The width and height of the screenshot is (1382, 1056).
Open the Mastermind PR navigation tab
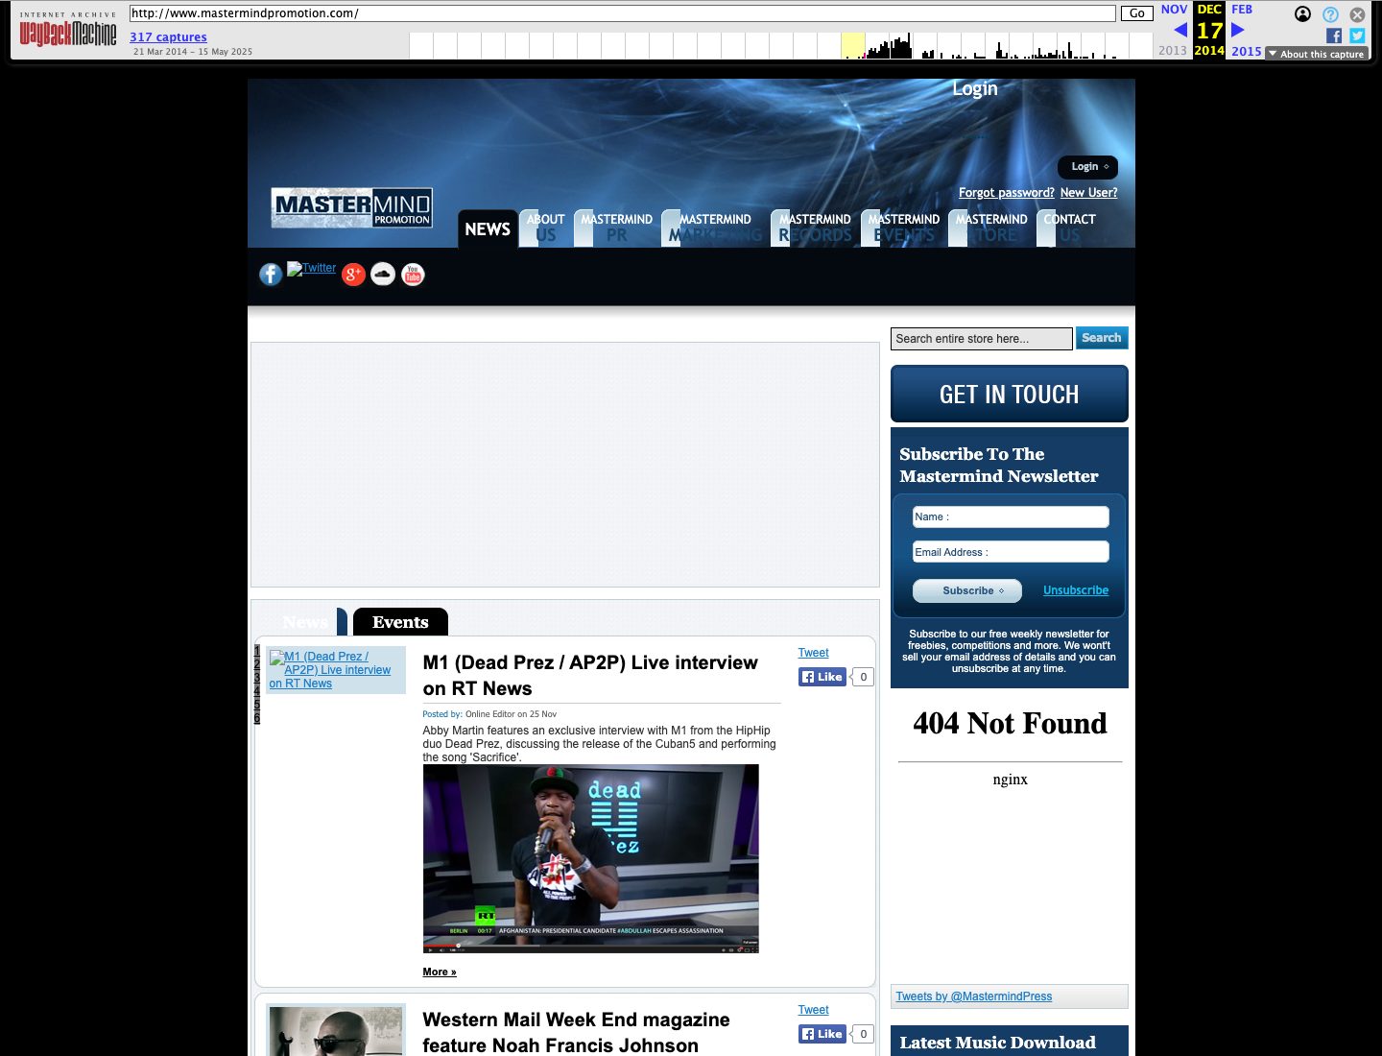click(616, 228)
